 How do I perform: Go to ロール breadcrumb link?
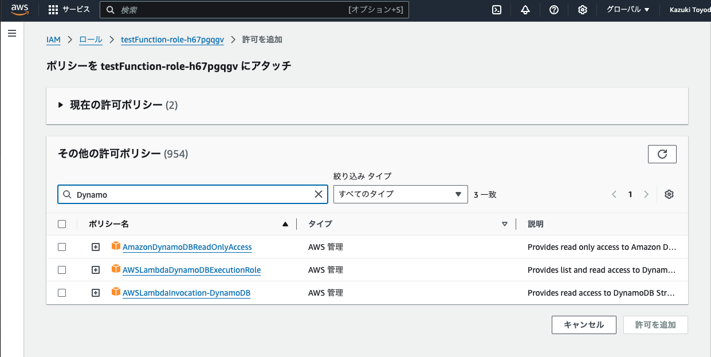click(91, 40)
